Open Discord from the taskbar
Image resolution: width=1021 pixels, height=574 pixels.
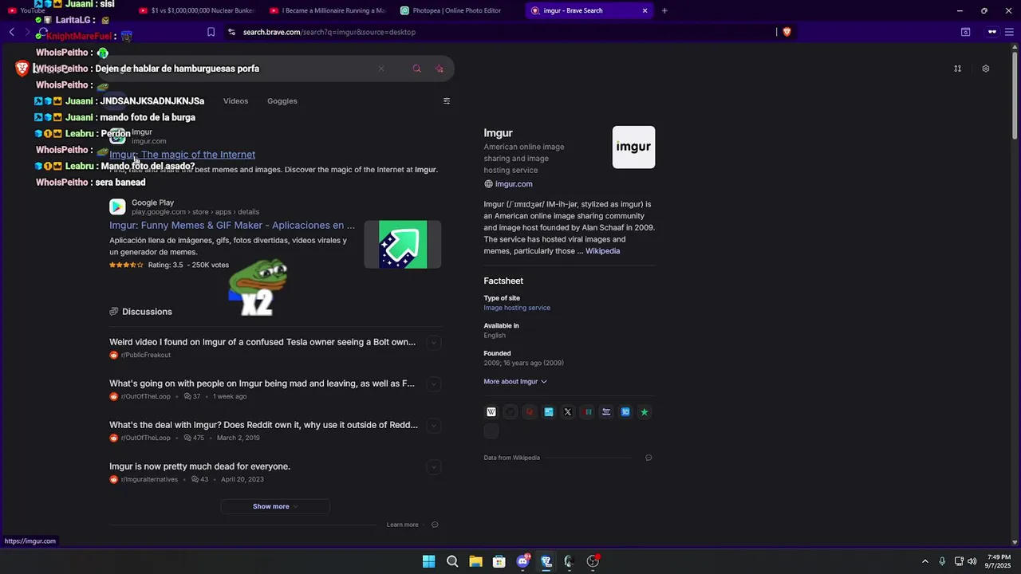[x=523, y=561]
